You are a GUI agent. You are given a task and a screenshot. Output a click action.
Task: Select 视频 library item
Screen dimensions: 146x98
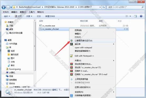(11, 51)
